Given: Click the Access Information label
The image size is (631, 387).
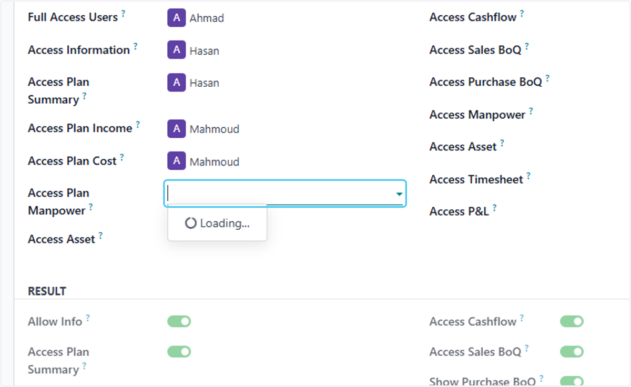Looking at the screenshot, I should 79,50.
